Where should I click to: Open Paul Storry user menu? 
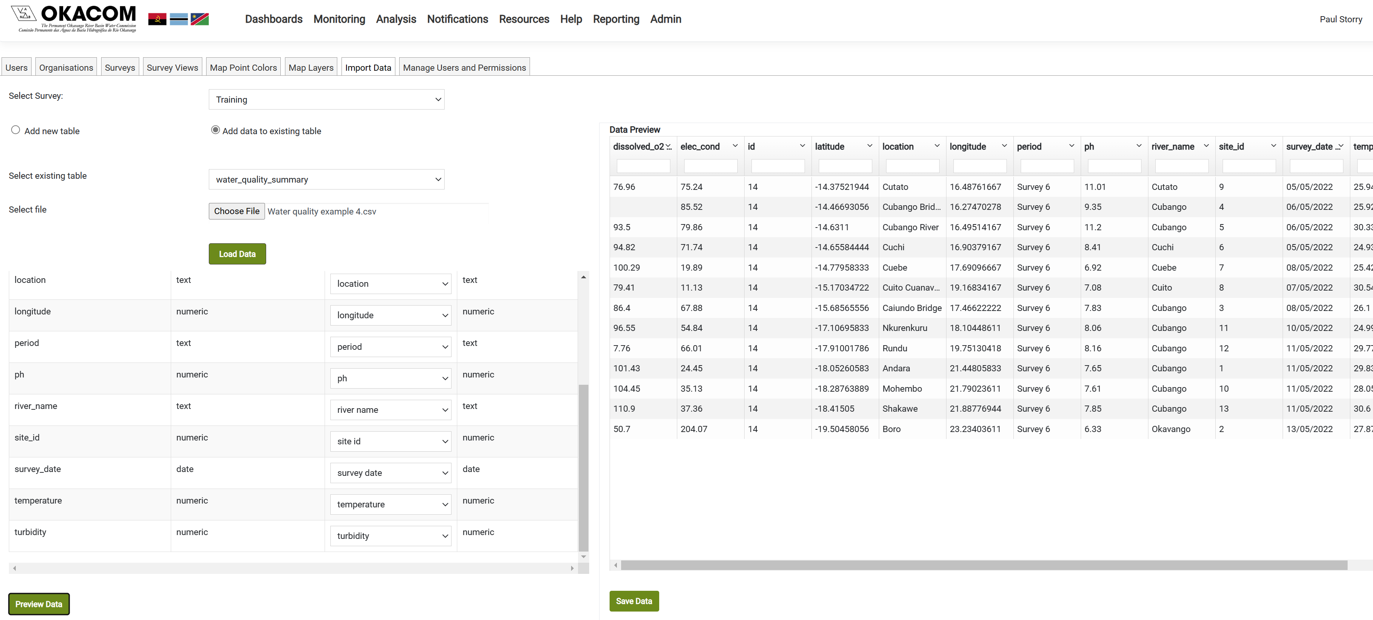click(x=1340, y=19)
